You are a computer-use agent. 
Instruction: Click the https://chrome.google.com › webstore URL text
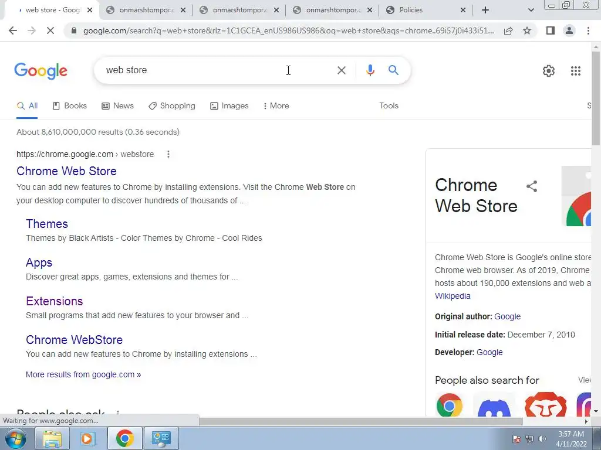point(85,154)
